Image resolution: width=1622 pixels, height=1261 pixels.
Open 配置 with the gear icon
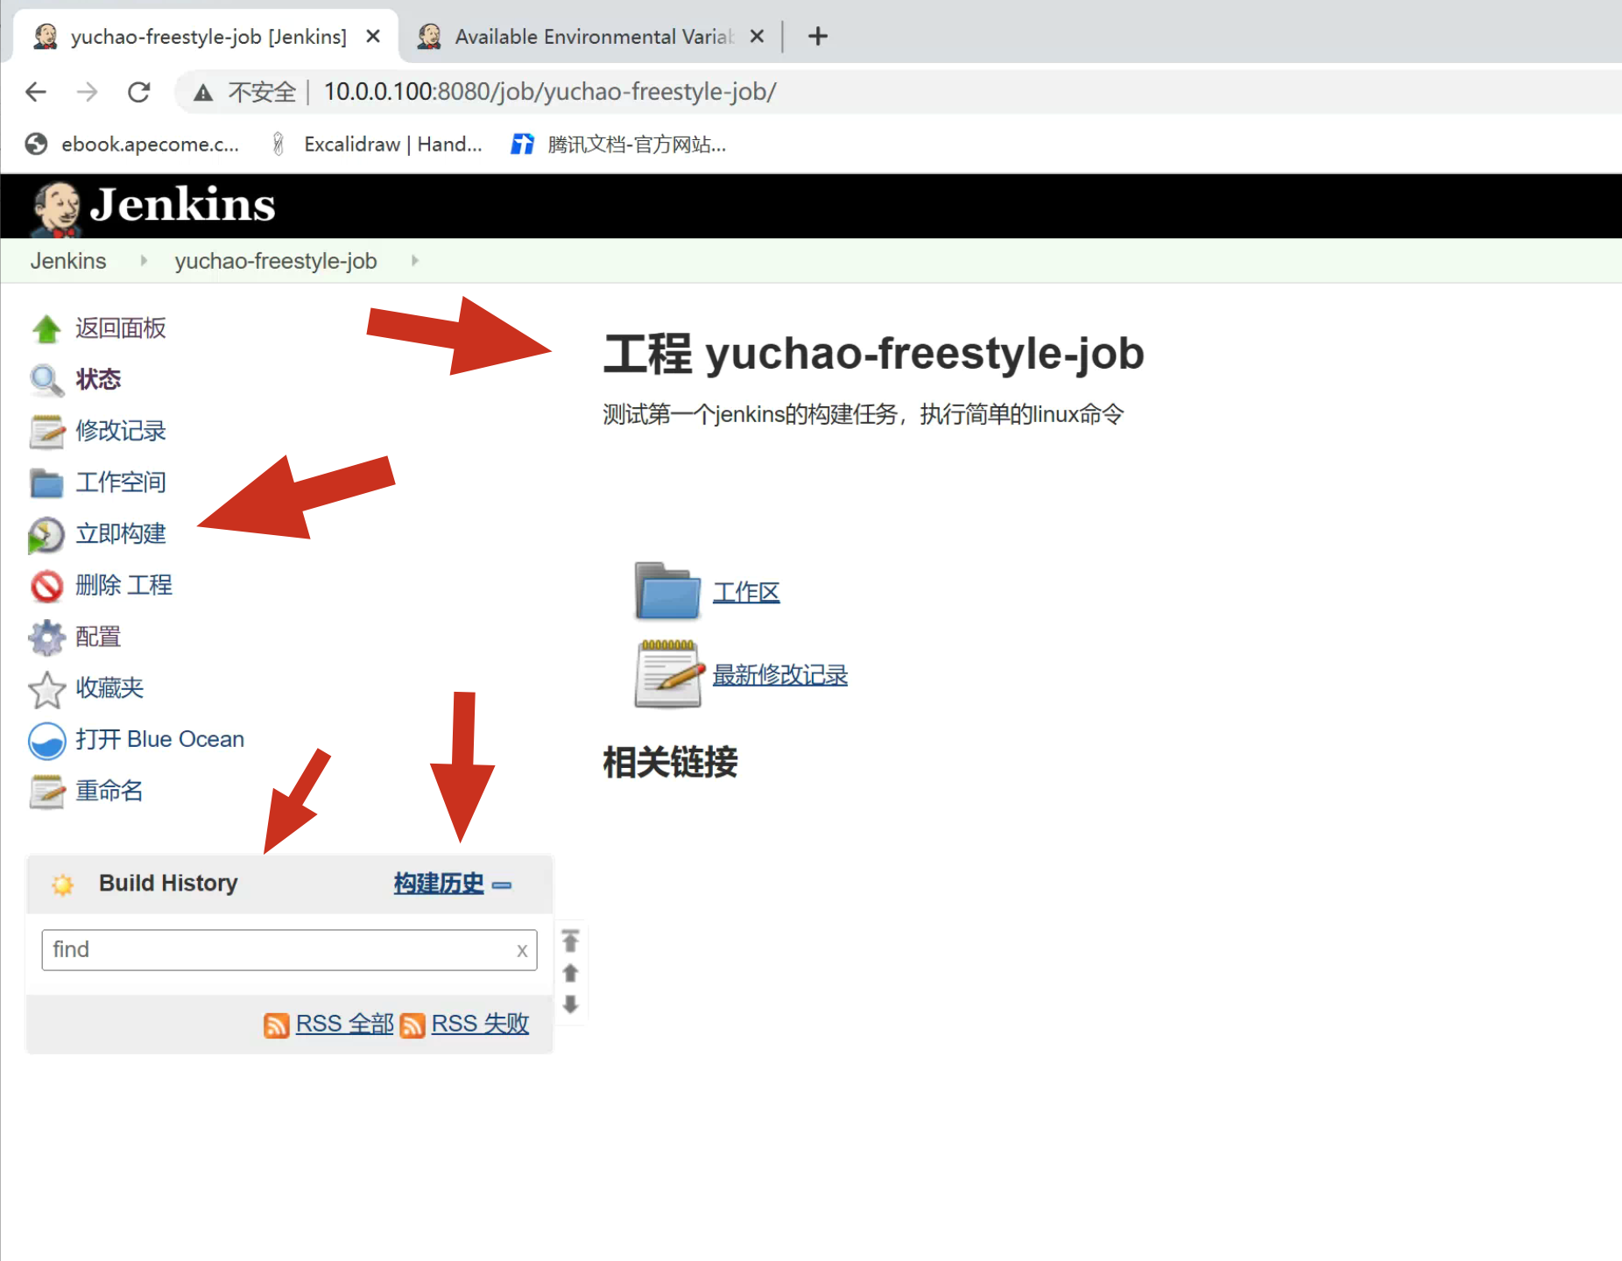[46, 637]
